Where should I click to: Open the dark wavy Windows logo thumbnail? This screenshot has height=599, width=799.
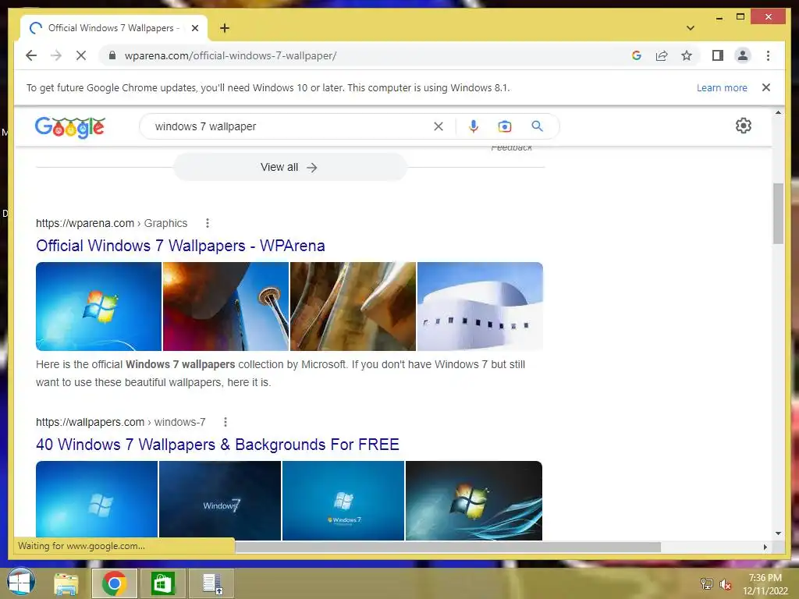tap(474, 500)
